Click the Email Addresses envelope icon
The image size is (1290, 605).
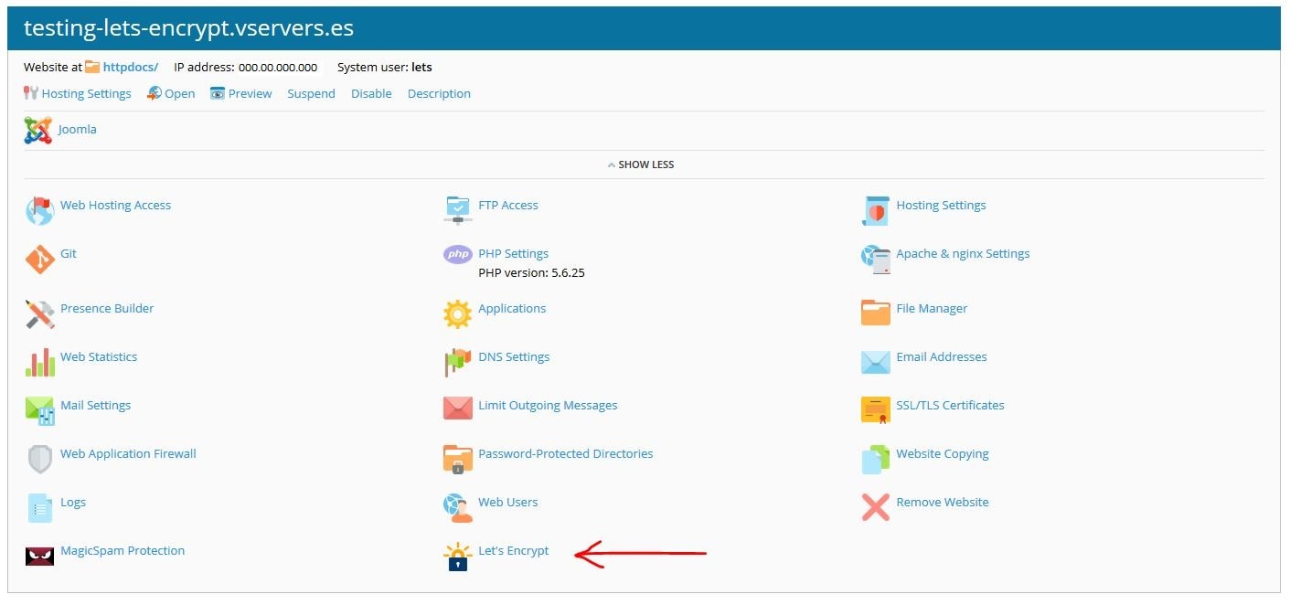(876, 362)
